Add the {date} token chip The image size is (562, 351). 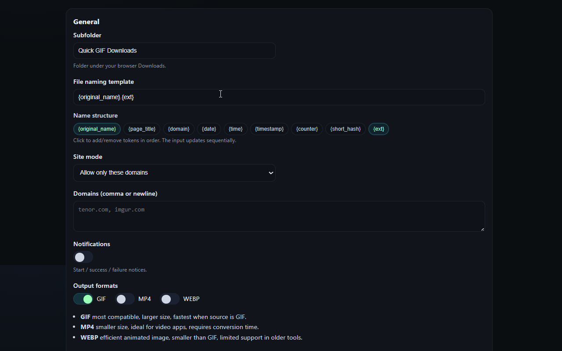click(x=209, y=129)
